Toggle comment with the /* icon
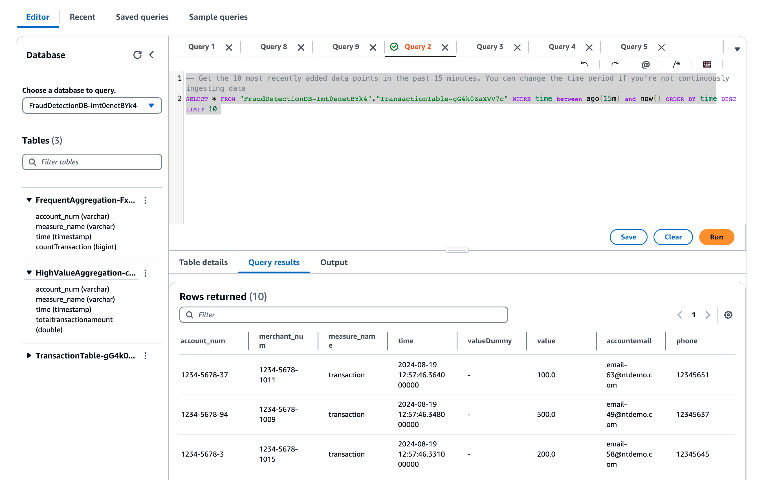The height and width of the screenshot is (480, 757). (x=676, y=64)
